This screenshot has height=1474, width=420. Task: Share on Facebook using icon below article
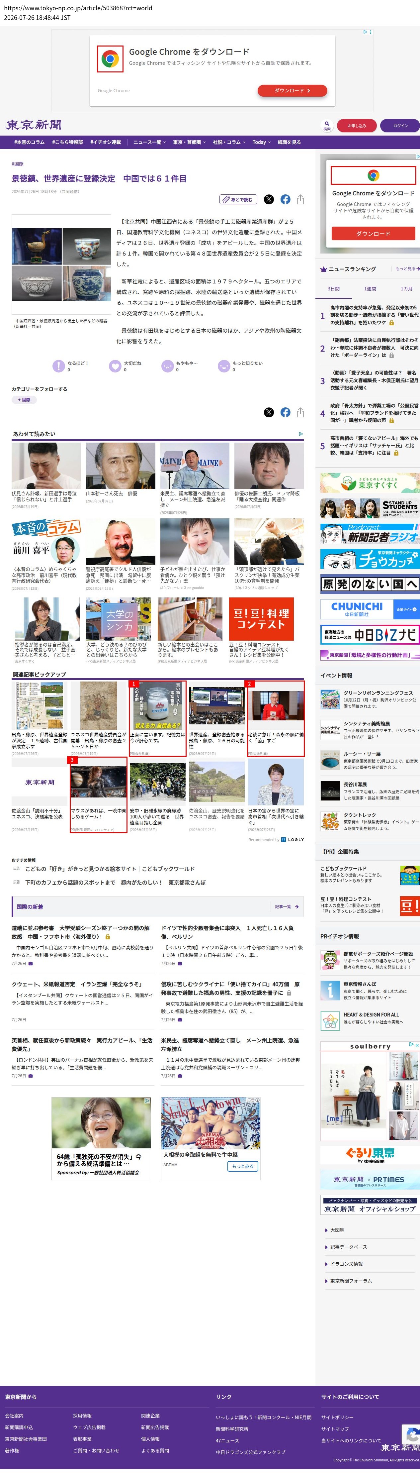coord(285,413)
